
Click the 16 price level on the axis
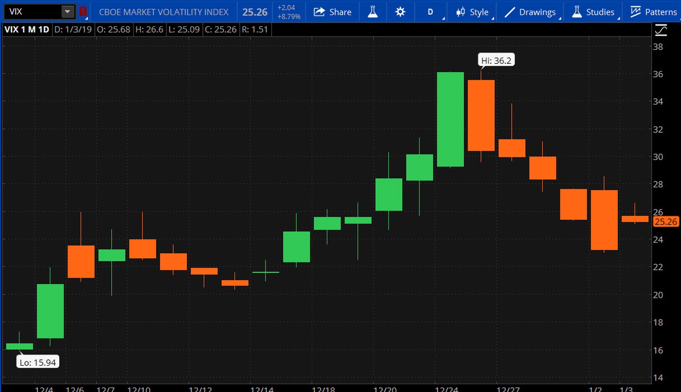[x=659, y=350]
